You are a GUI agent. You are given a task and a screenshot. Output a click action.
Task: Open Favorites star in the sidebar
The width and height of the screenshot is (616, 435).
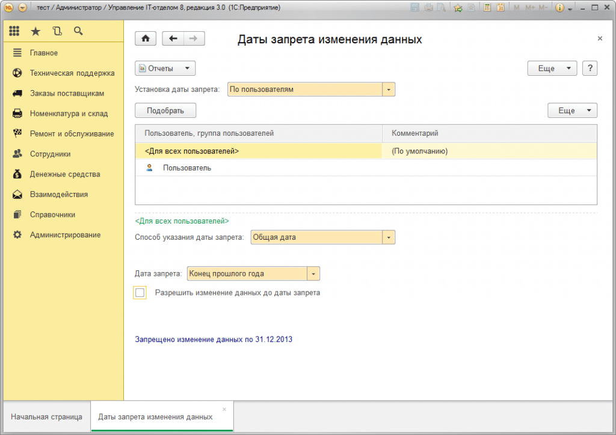[35, 31]
